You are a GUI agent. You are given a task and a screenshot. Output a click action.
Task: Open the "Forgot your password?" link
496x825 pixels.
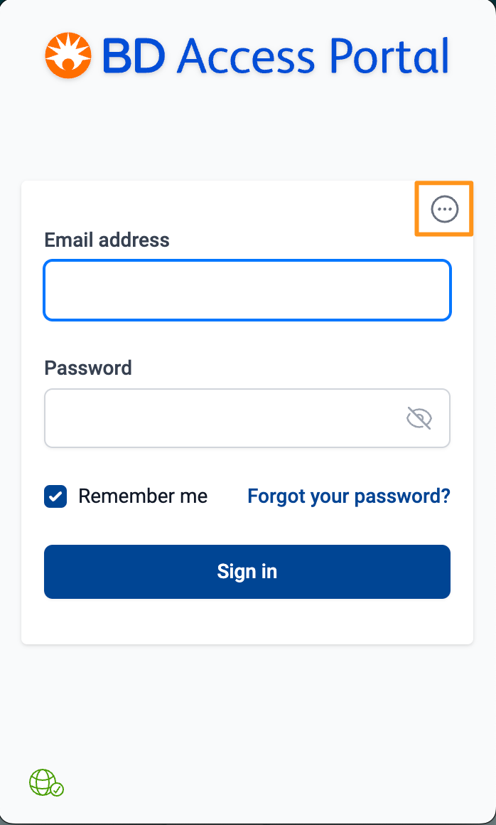coord(348,496)
